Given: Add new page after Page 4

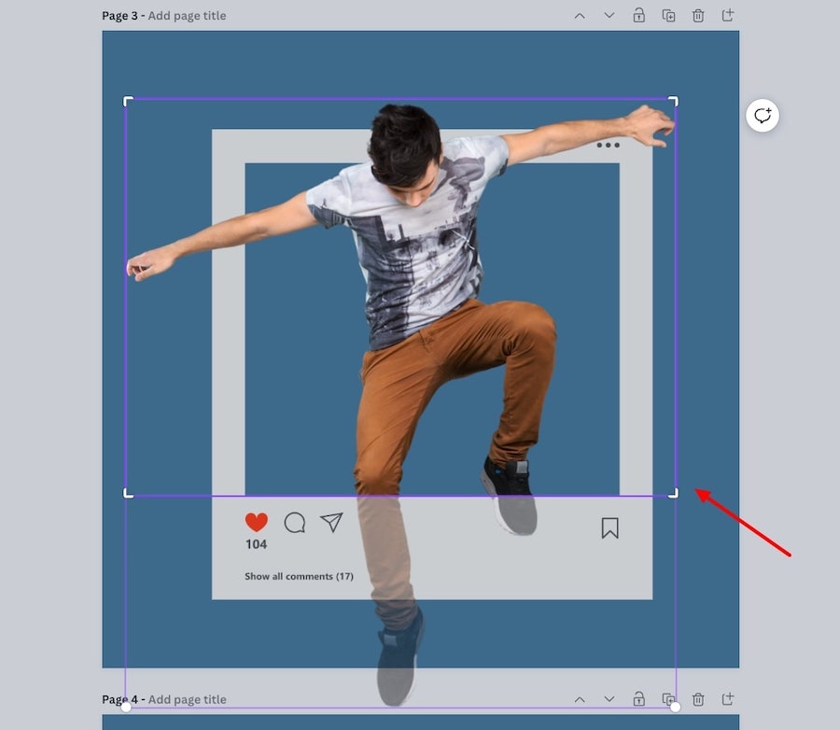Looking at the screenshot, I should pyautogui.click(x=727, y=698).
